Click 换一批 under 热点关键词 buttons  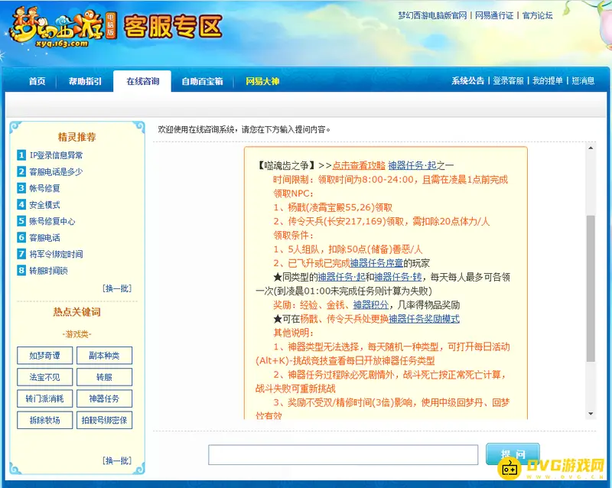point(117,460)
